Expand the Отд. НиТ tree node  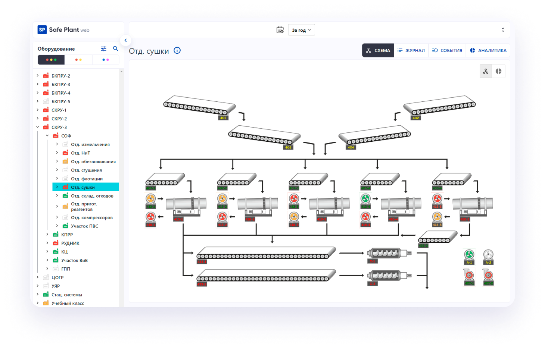[57, 153]
